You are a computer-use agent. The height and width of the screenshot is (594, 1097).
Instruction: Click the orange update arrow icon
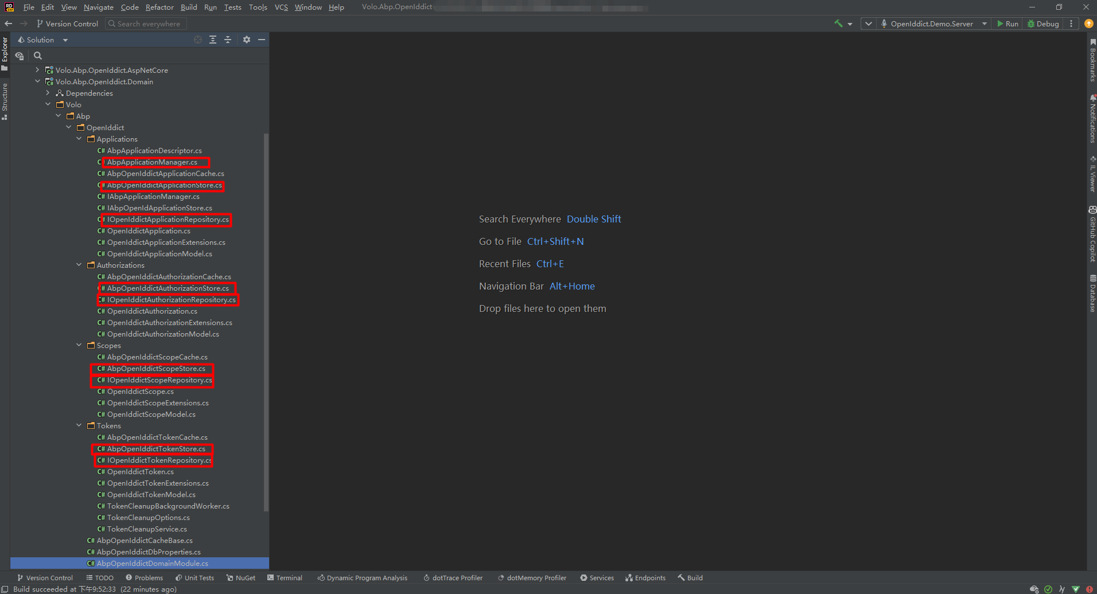(1088, 24)
